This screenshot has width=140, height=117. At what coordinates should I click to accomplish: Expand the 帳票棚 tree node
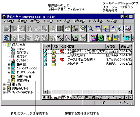pos(9,64)
